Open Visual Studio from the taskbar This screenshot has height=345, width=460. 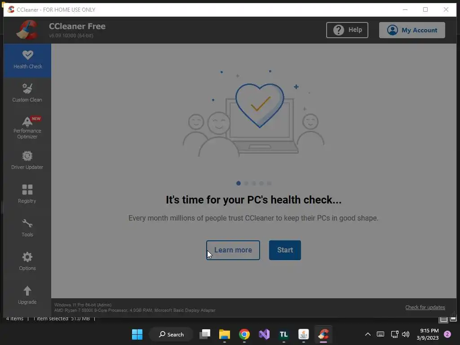(x=264, y=334)
